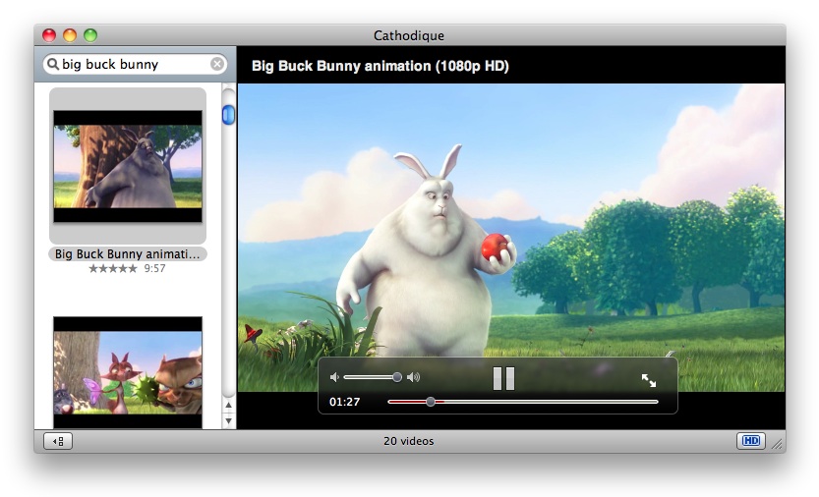Hide the sidebar with bottom-left toggle button
The image size is (819, 497).
point(58,441)
